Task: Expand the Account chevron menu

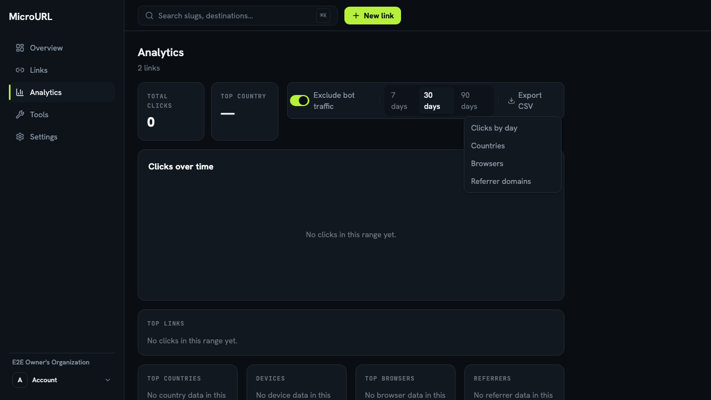Action: (x=108, y=380)
